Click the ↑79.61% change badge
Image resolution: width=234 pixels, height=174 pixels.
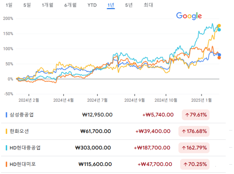[195, 114]
